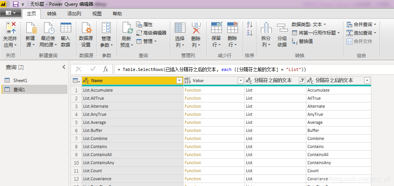Switch to the Add Column (添加列) tab
Viewport: 394px width, 186px height.
pyautogui.click(x=74, y=14)
